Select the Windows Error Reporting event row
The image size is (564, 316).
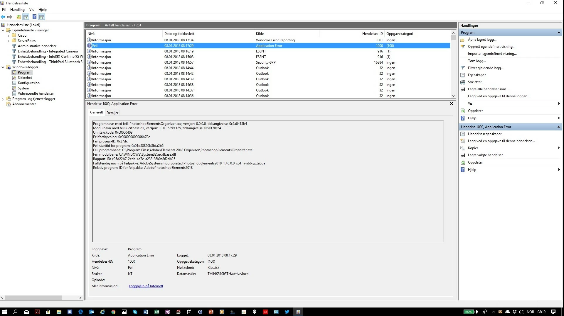[268, 40]
